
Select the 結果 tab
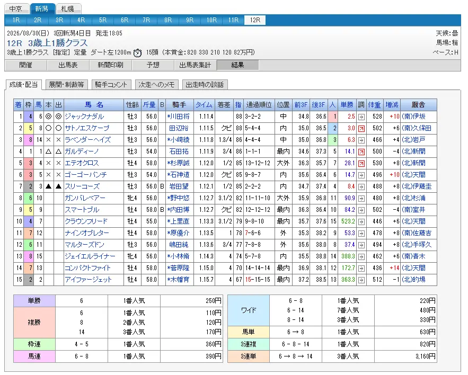coord(237,65)
